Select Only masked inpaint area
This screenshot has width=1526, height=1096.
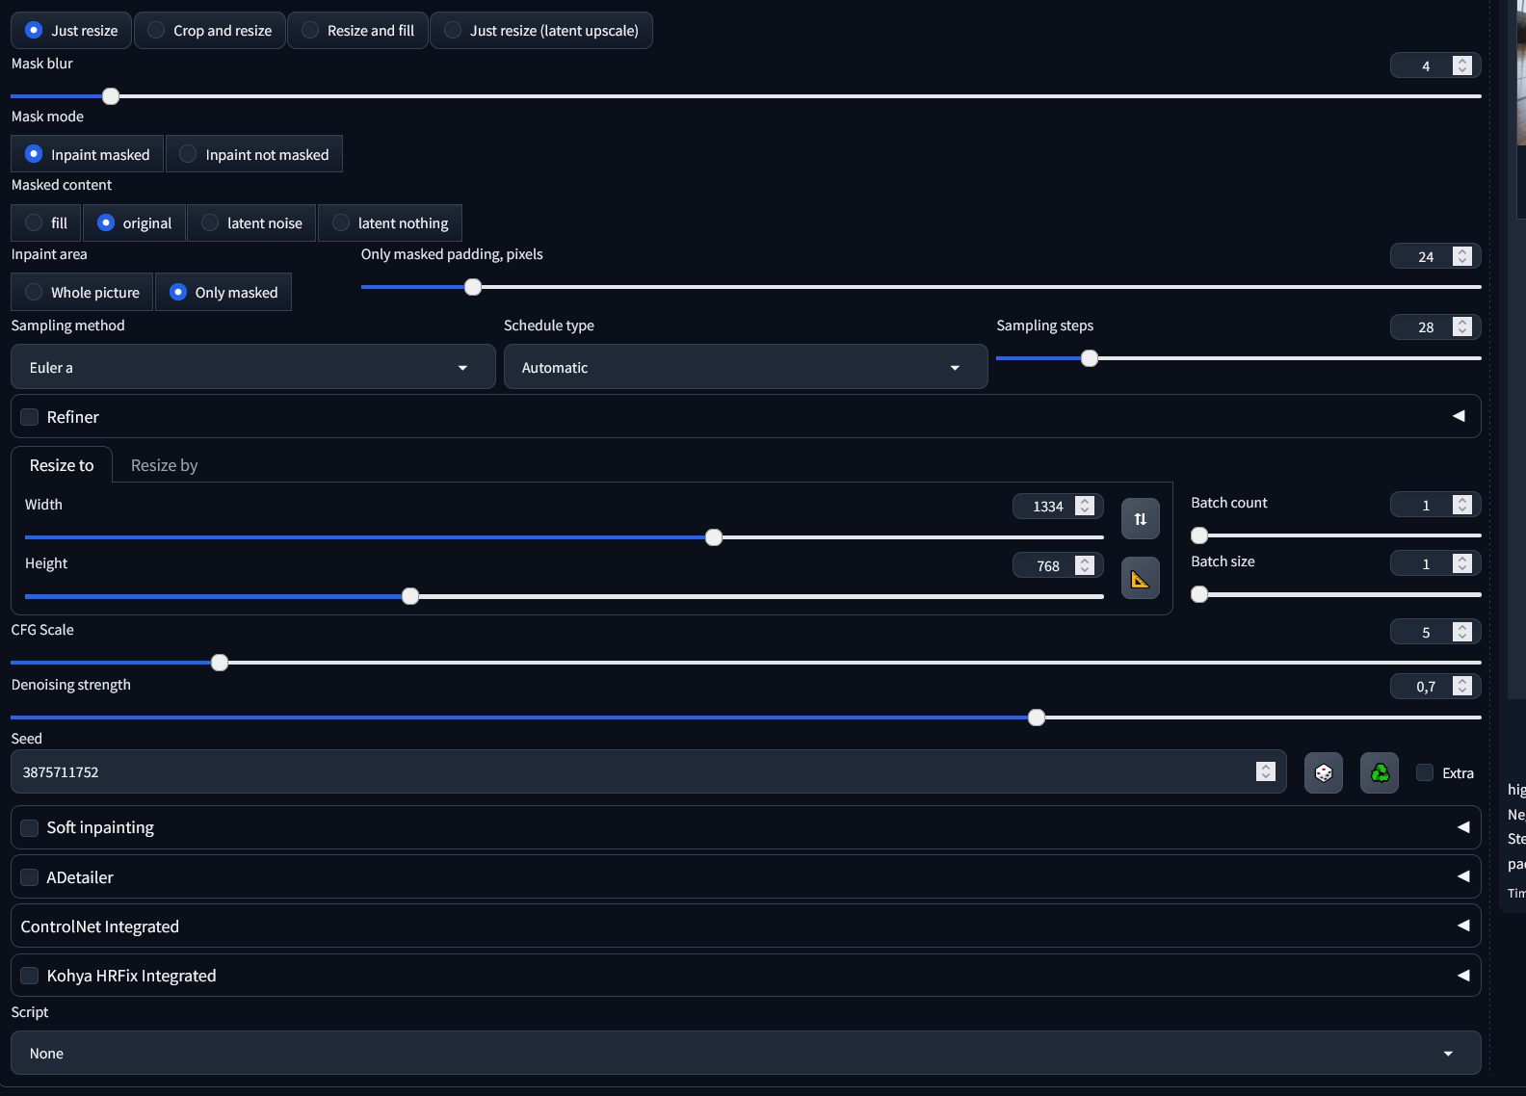pyautogui.click(x=224, y=293)
